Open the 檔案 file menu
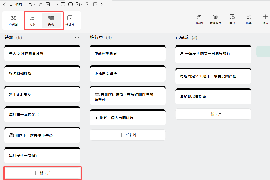Image resolution: width=270 pixels, height=180 pixels. click(18, 4)
